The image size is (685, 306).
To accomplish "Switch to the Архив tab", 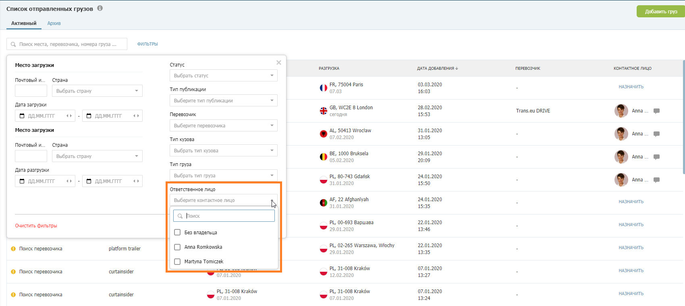I will coord(54,23).
